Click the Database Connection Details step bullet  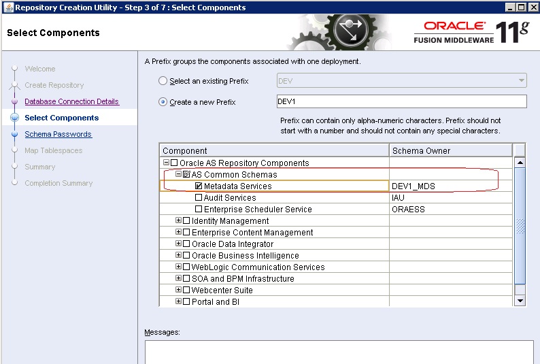[14, 101]
